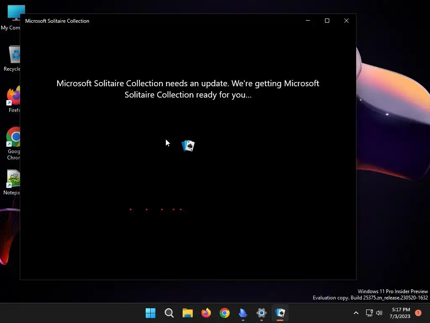The width and height of the screenshot is (430, 323).
Task: Open network status tray icon
Action: pos(369,313)
